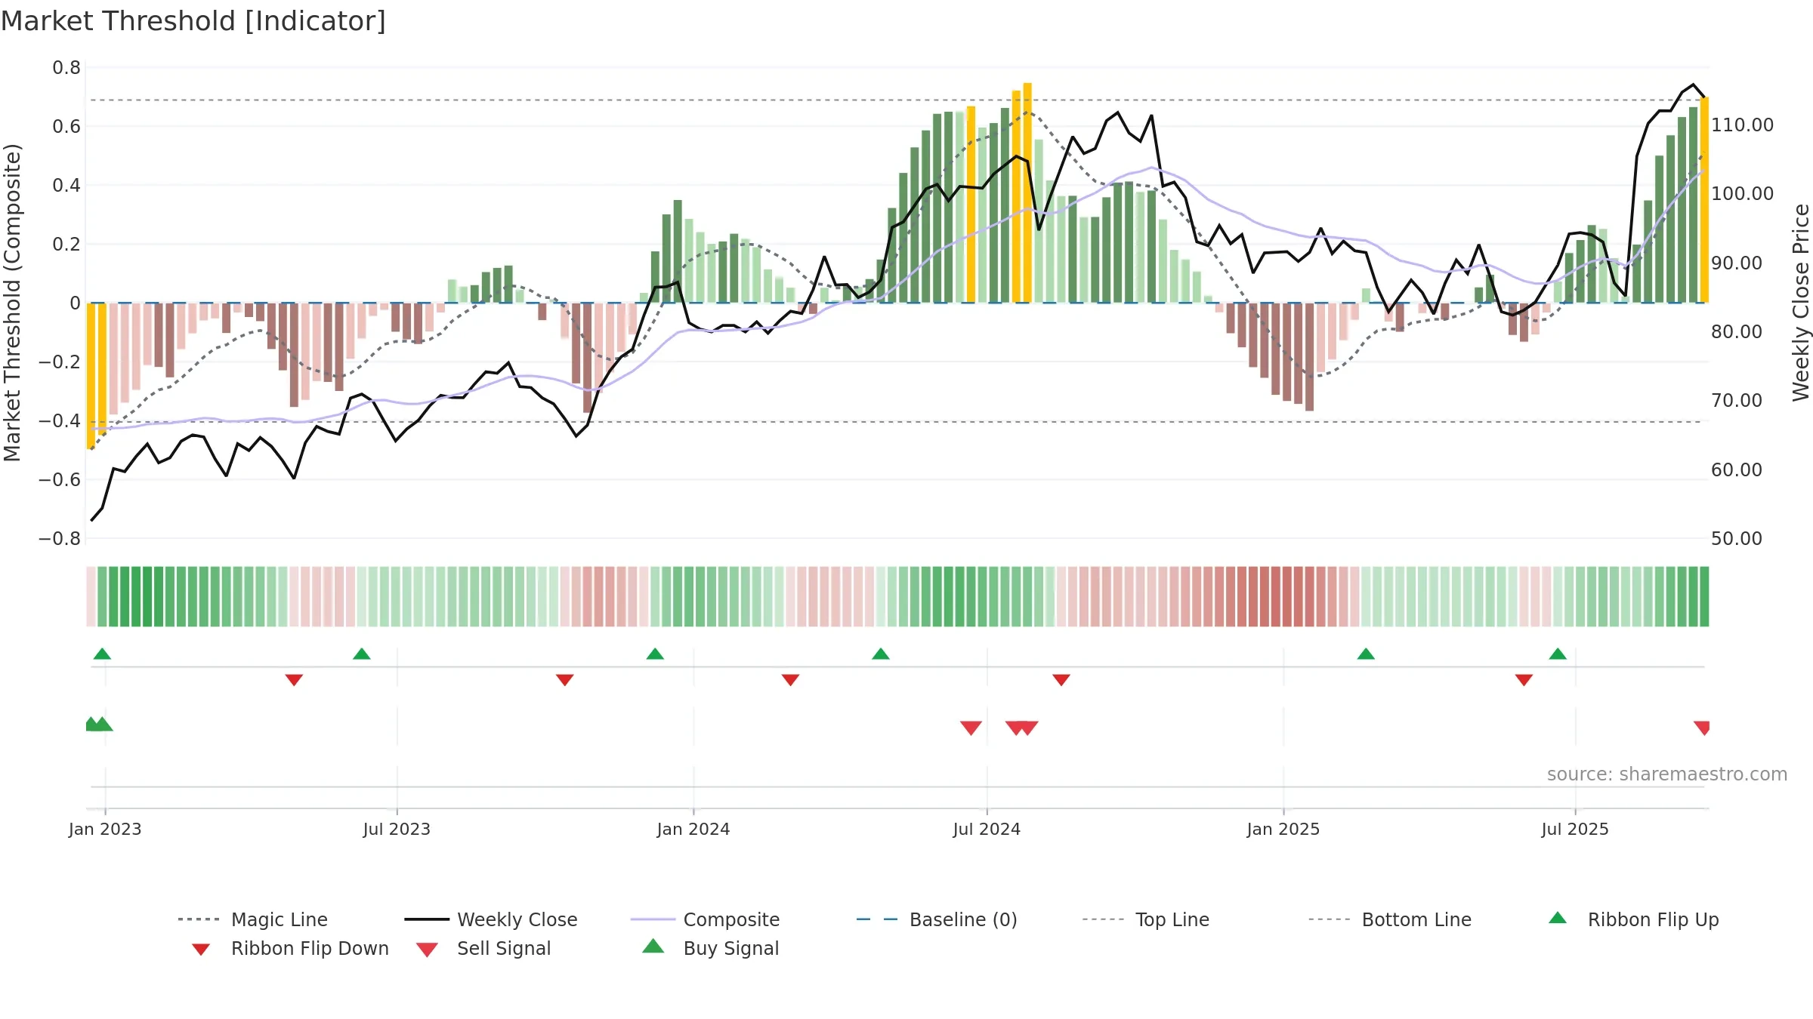The height and width of the screenshot is (1019, 1813).
Task: Click the Jan 2023 x-axis label
Action: click(x=105, y=829)
